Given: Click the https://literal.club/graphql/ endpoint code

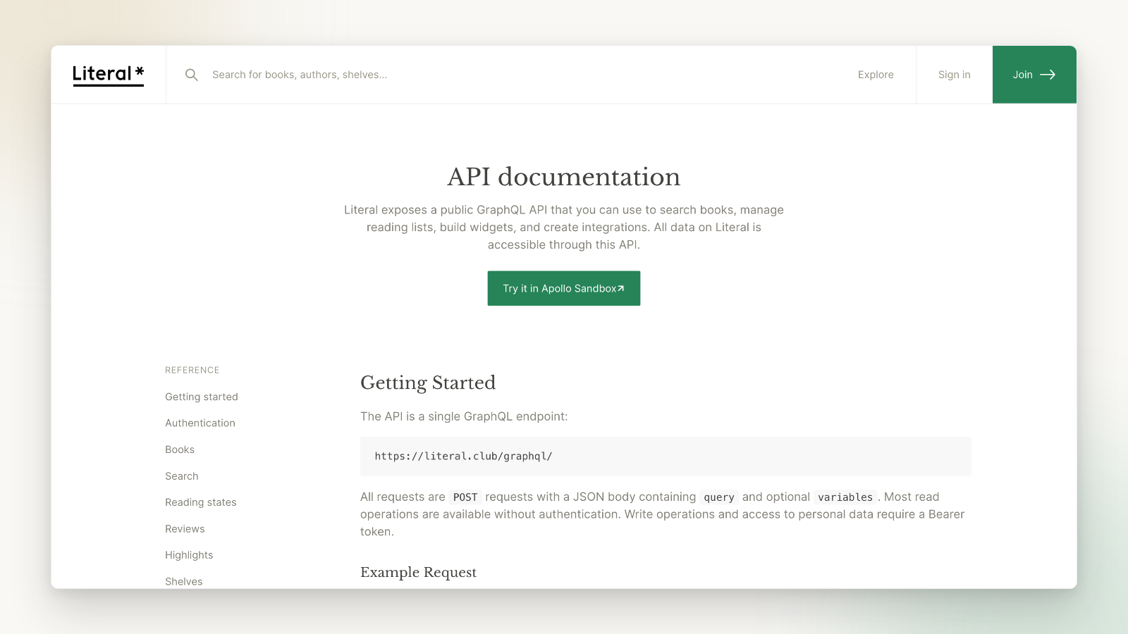Looking at the screenshot, I should point(463,456).
